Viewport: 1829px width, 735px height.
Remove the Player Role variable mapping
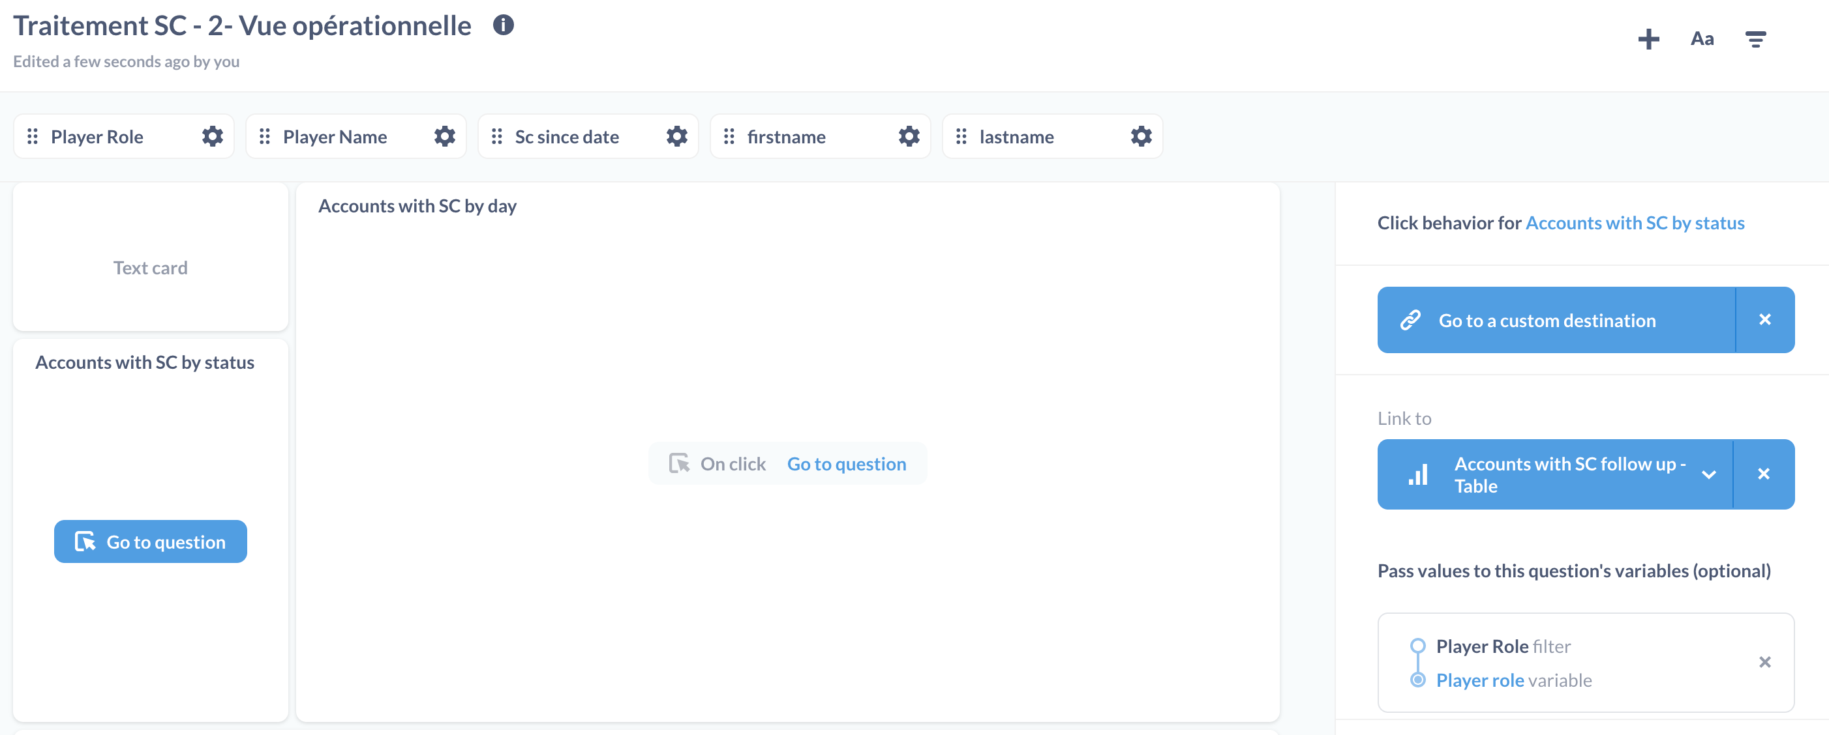1766,661
